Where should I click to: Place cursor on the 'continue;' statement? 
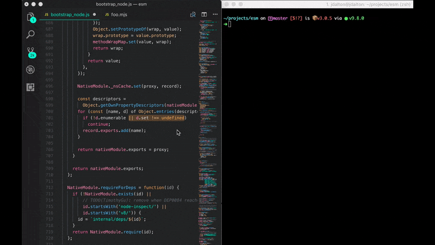click(99, 124)
